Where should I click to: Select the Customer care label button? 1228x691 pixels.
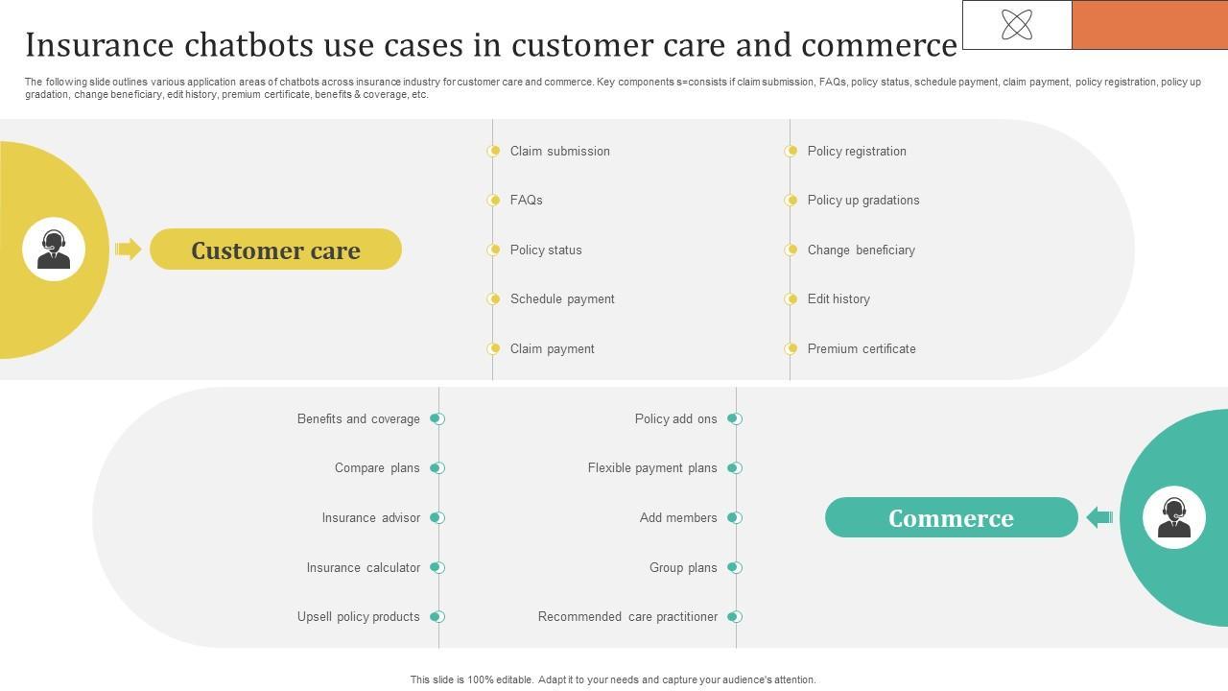(275, 250)
